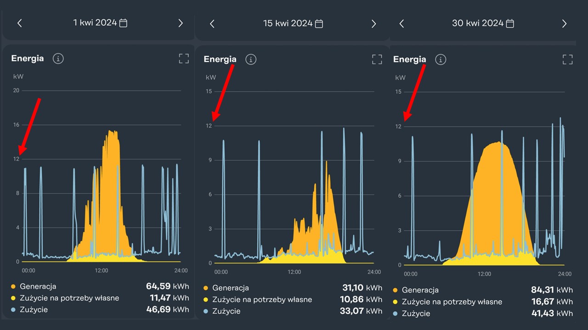Open calendar picker for 15 kwi 2024
Viewport: 588px width, 330px height.
(319, 24)
